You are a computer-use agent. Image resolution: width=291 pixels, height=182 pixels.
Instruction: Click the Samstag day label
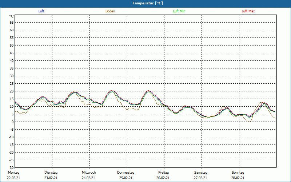[201, 173]
